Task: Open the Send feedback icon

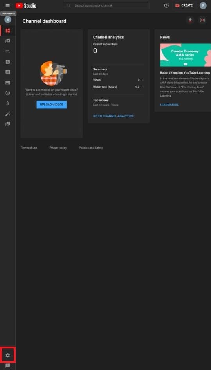Action: point(8,366)
